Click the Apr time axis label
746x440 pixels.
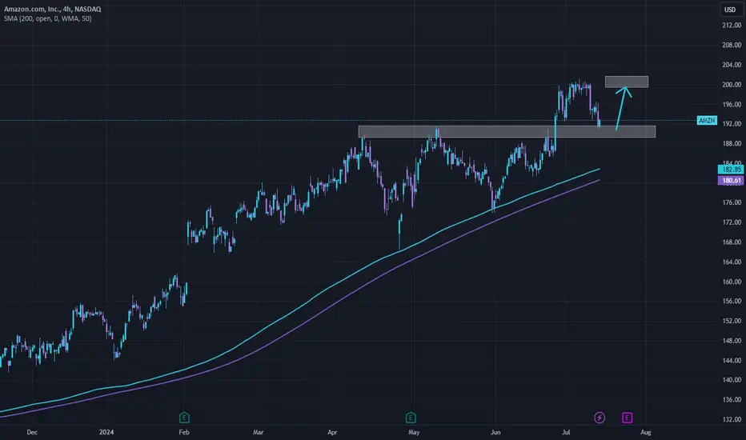(x=332, y=432)
